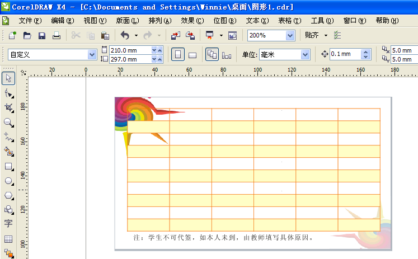
Task: Apply page layout to all pages
Action: 212,54
